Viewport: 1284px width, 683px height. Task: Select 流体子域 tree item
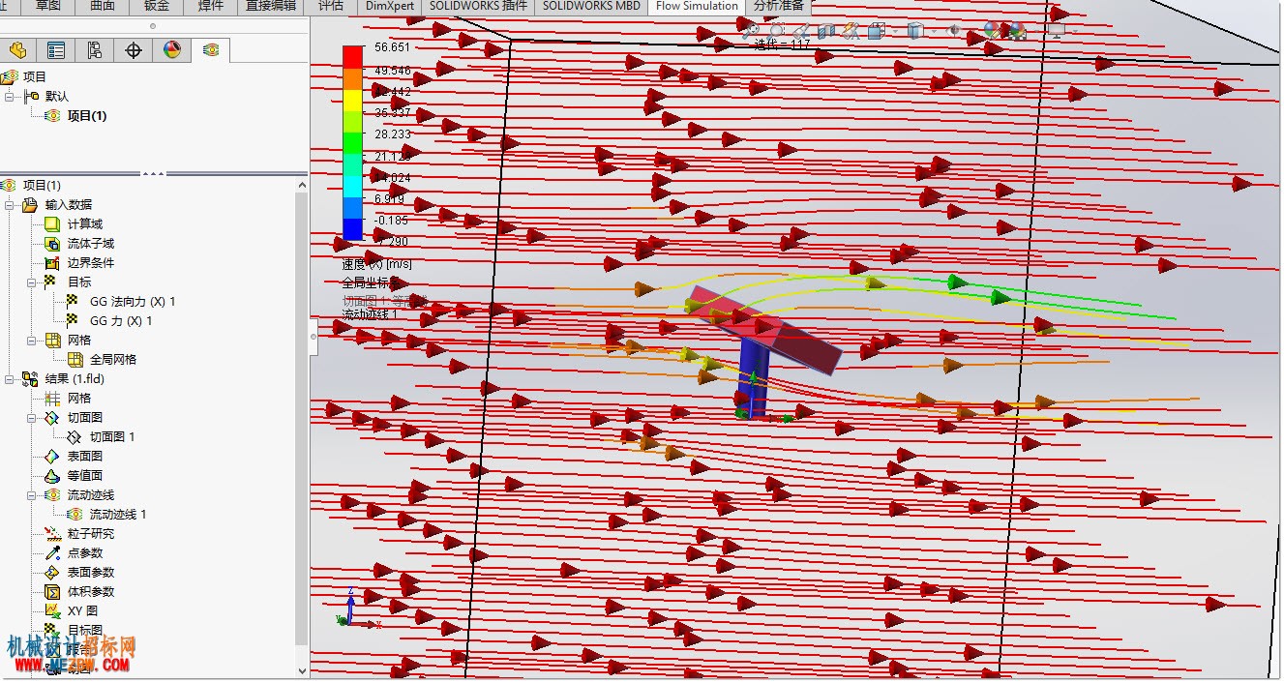click(x=90, y=244)
